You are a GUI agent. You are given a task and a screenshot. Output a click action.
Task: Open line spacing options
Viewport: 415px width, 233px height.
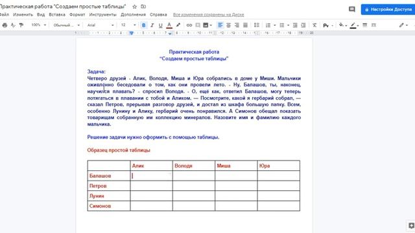[257, 25]
